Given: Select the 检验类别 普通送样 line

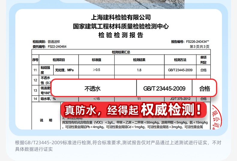Looking at the screenshot, I should pyautogui.click(x=46, y=42).
